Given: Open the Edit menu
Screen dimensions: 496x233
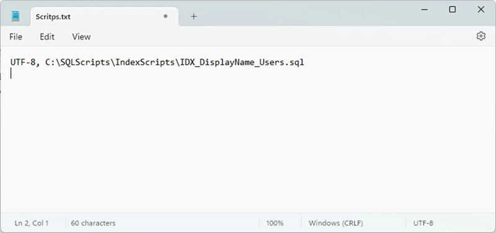Looking at the screenshot, I should (47, 37).
